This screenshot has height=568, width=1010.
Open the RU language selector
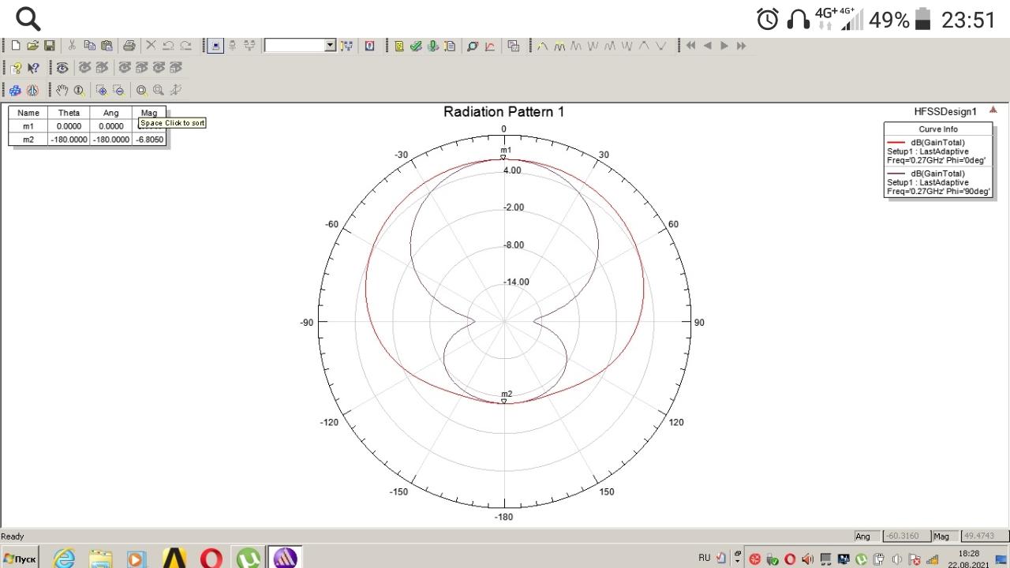[x=704, y=558]
